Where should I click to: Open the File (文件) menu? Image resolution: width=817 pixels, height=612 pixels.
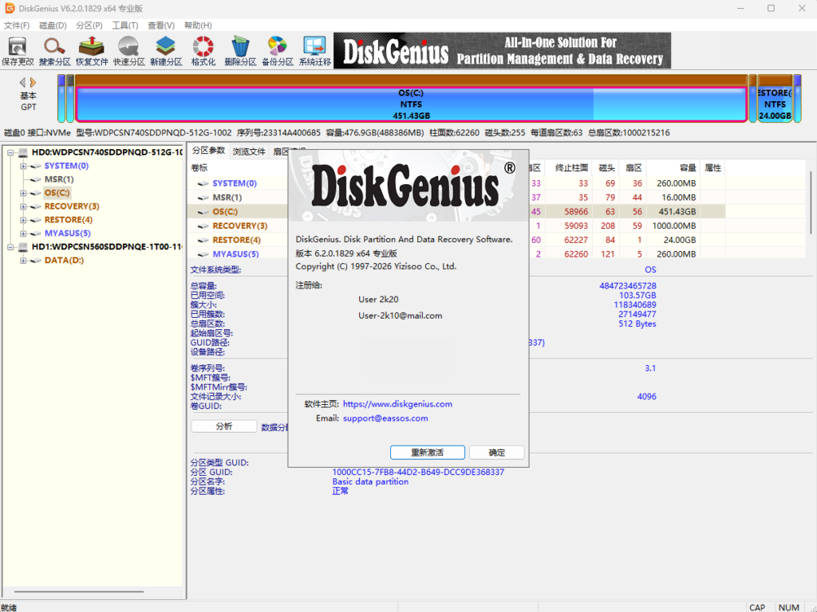tap(17, 25)
